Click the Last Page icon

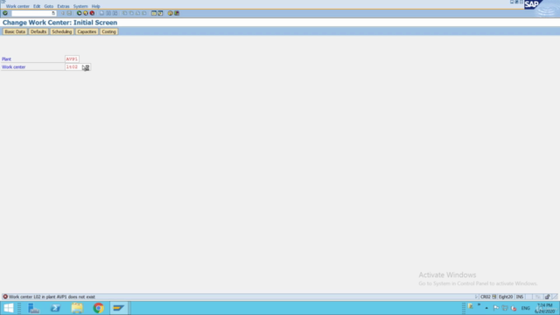pyautogui.click(x=143, y=13)
